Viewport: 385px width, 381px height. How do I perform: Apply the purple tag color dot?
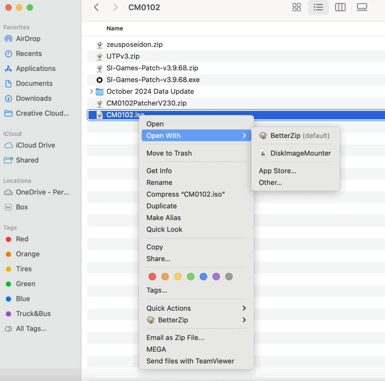tap(216, 277)
